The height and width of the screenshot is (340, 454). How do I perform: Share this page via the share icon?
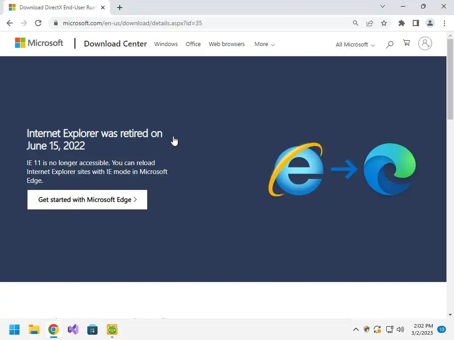[370, 23]
